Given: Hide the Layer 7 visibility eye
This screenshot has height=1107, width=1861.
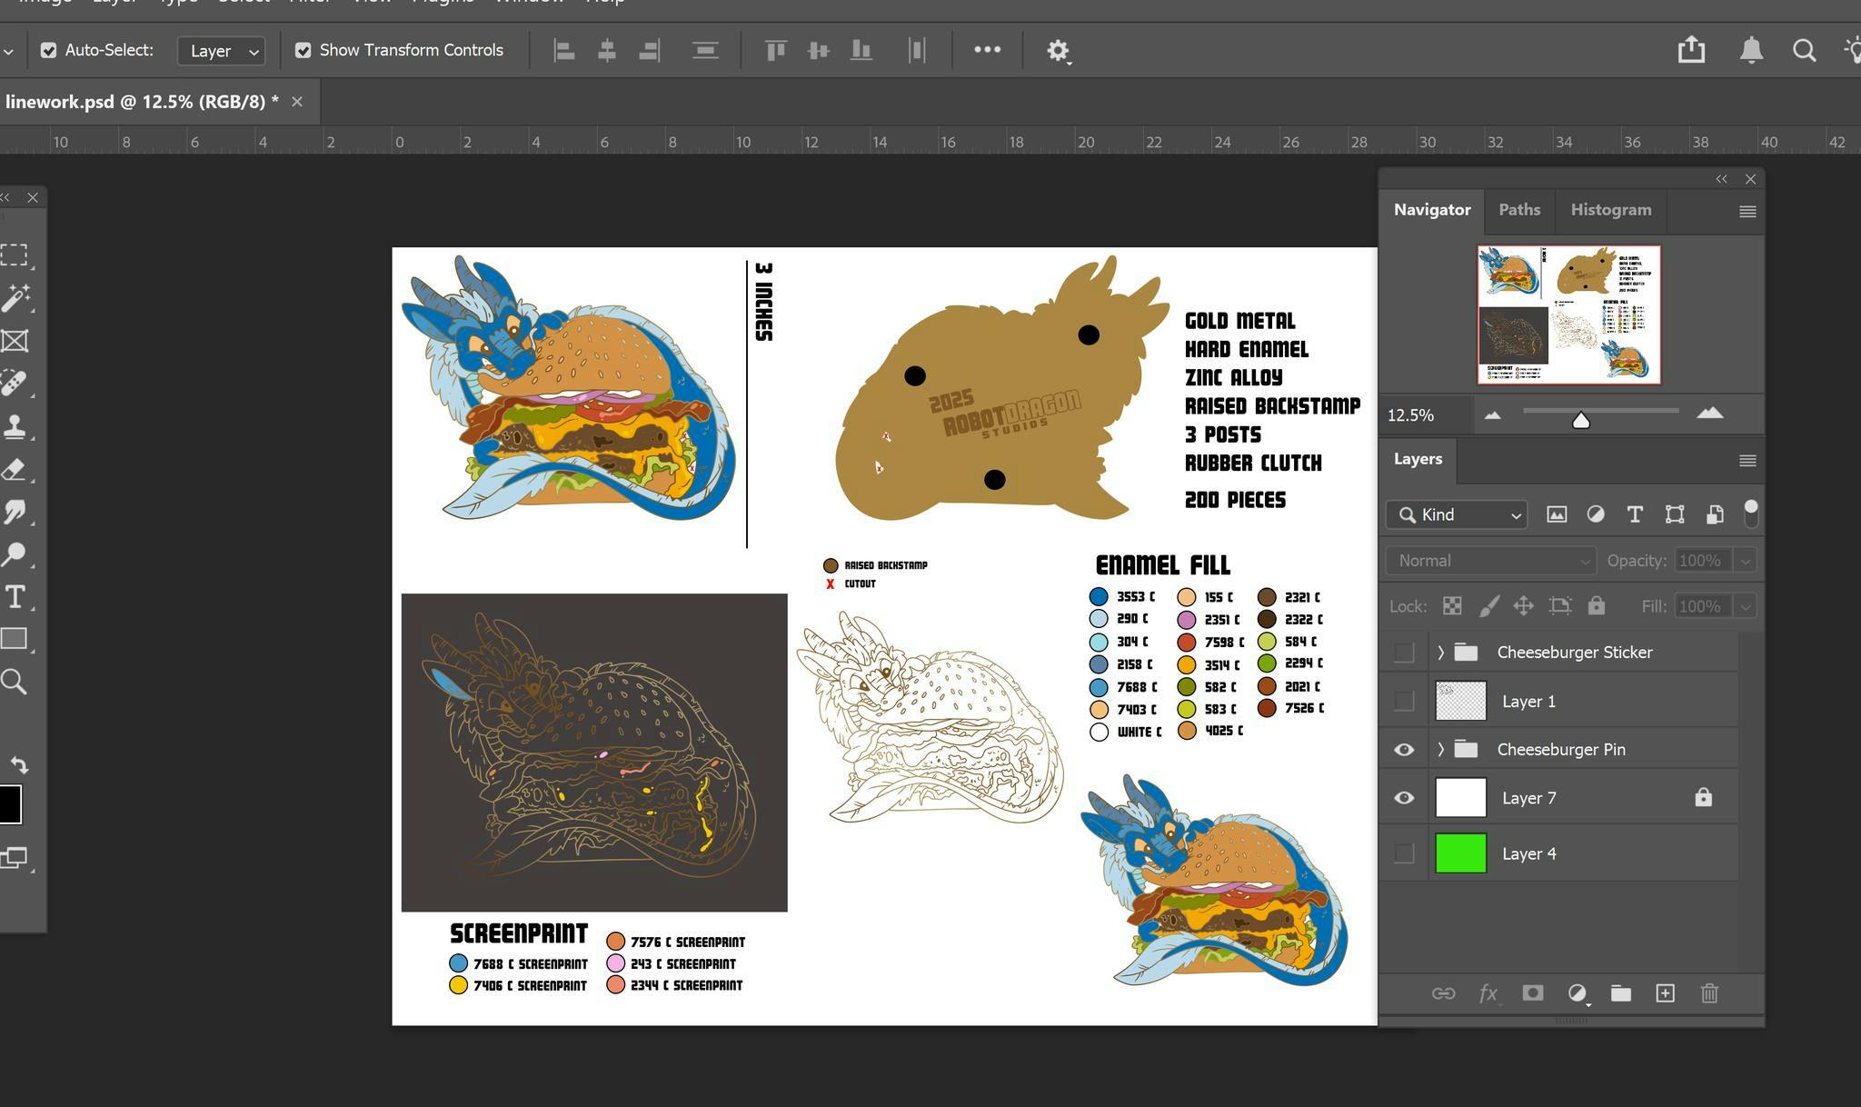Looking at the screenshot, I should pos(1404,798).
